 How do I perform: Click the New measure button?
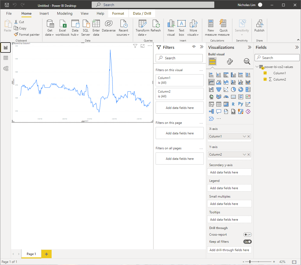click(x=211, y=27)
